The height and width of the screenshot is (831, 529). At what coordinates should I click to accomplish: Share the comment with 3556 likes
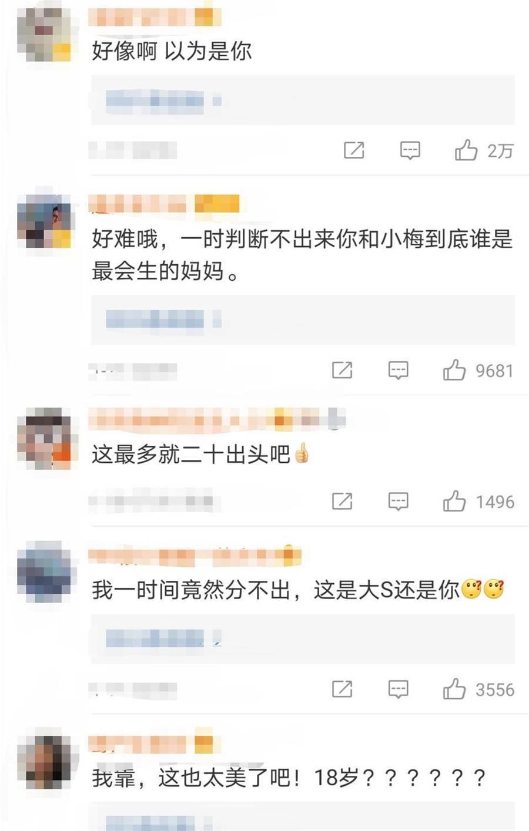342,689
